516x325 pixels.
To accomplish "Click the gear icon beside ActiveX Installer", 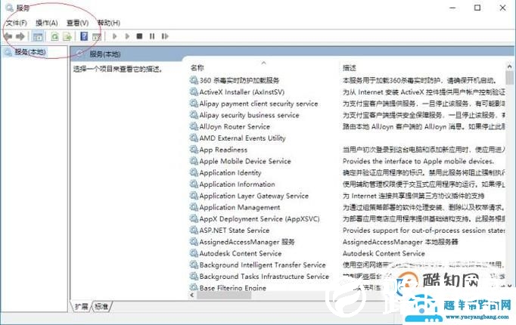I will pyautogui.click(x=194, y=91).
